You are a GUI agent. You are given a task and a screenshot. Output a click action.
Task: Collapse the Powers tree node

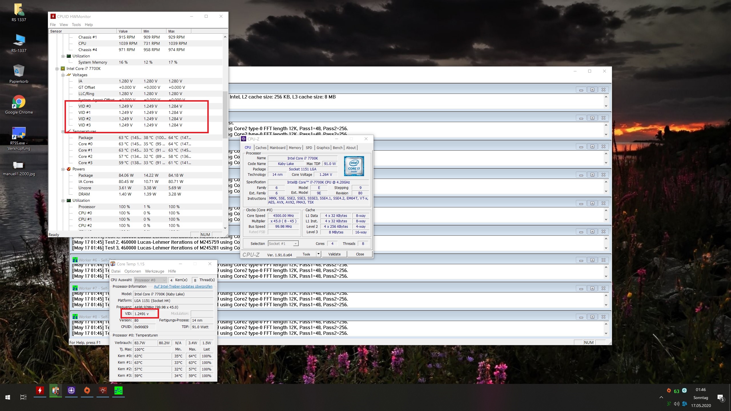click(63, 169)
